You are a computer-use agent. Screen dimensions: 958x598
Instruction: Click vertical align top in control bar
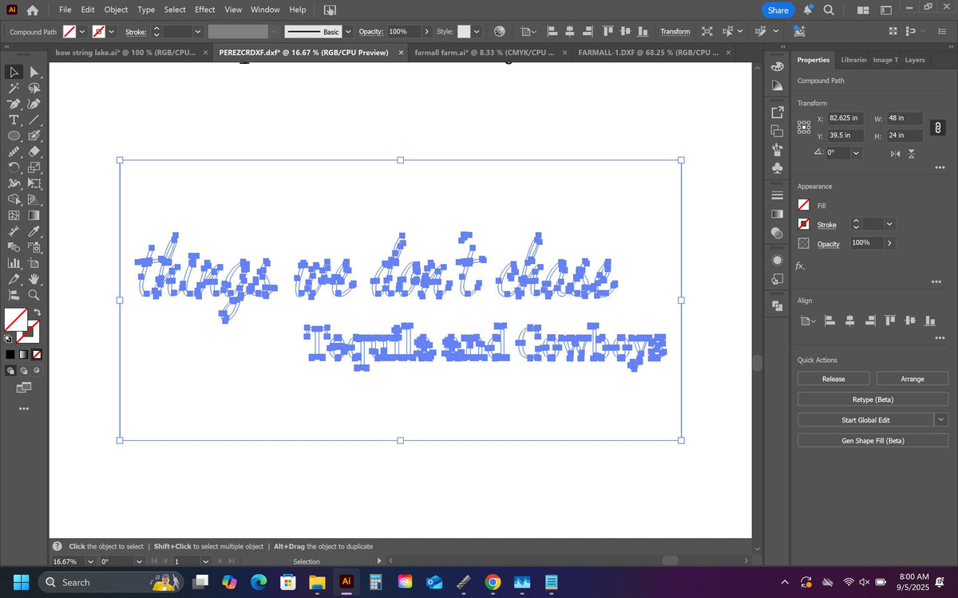pyautogui.click(x=608, y=31)
